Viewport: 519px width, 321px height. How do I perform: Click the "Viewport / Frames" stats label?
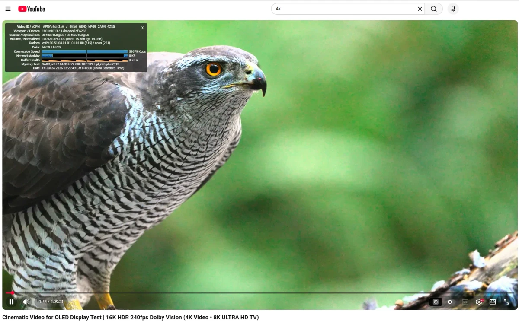[x=27, y=31]
